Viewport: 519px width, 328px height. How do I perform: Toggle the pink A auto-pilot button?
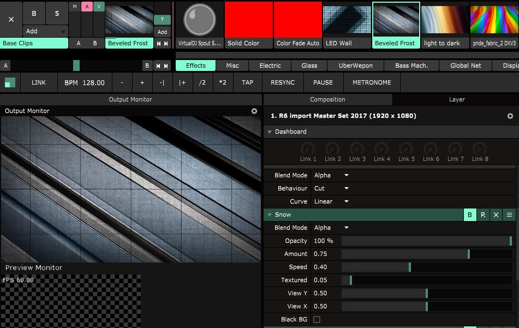pos(86,7)
